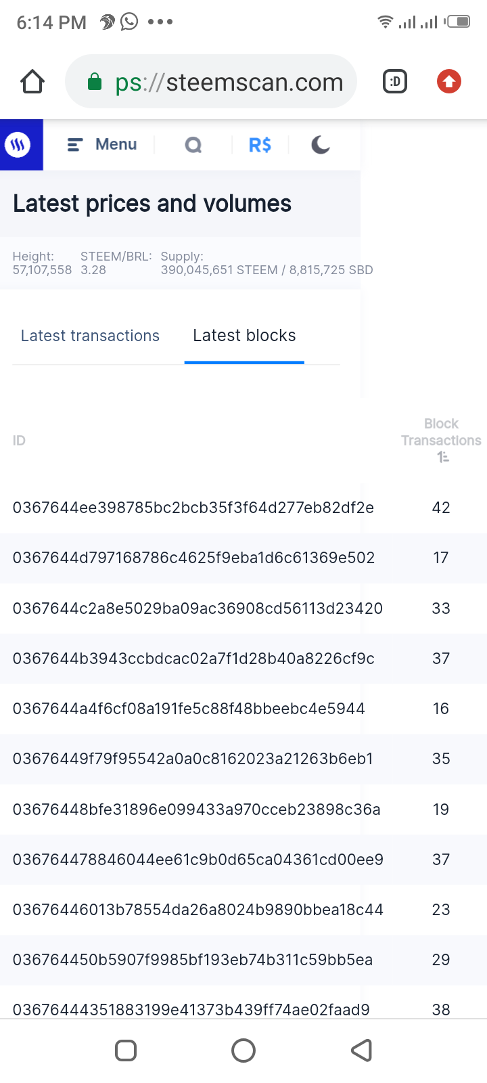
Task: Open block ID starting with 0367644d797168
Action: [193, 558]
